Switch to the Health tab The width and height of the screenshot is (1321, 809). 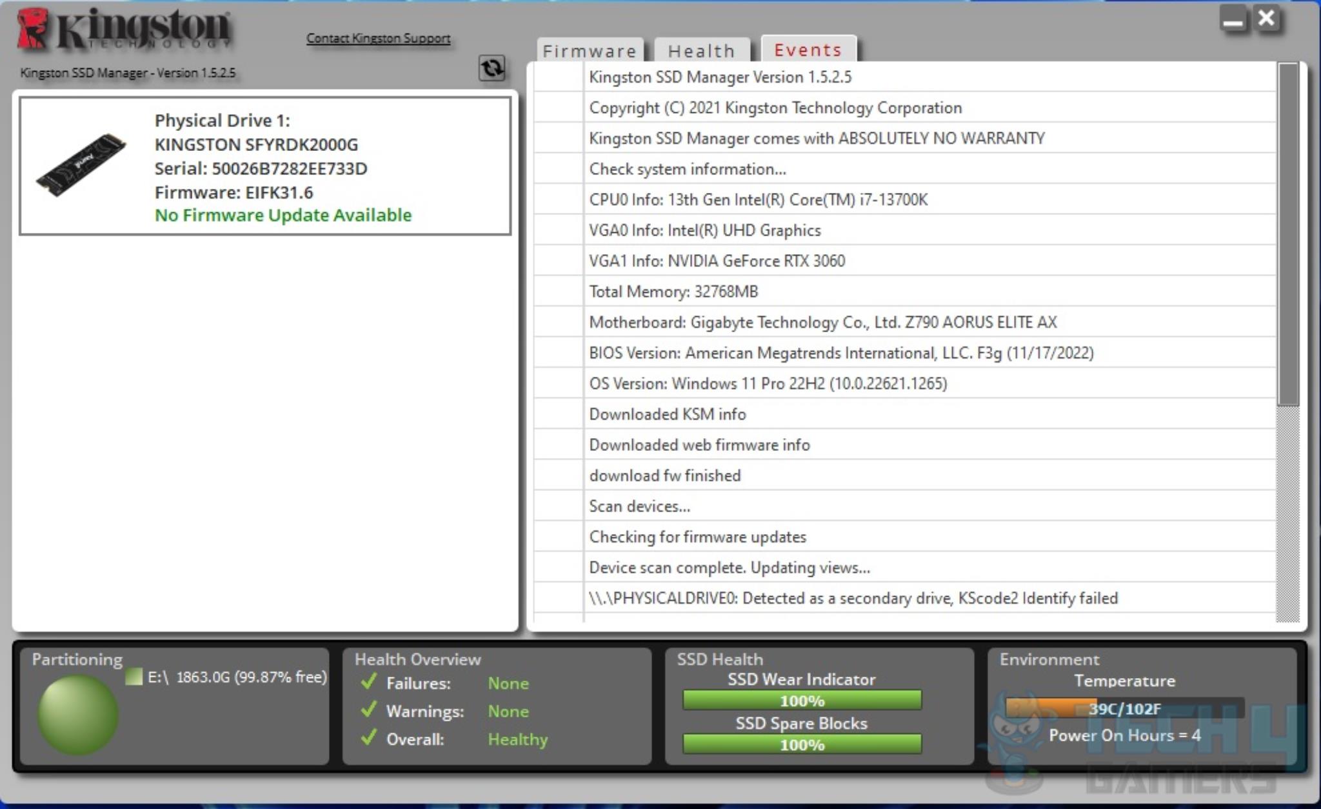[x=702, y=50]
